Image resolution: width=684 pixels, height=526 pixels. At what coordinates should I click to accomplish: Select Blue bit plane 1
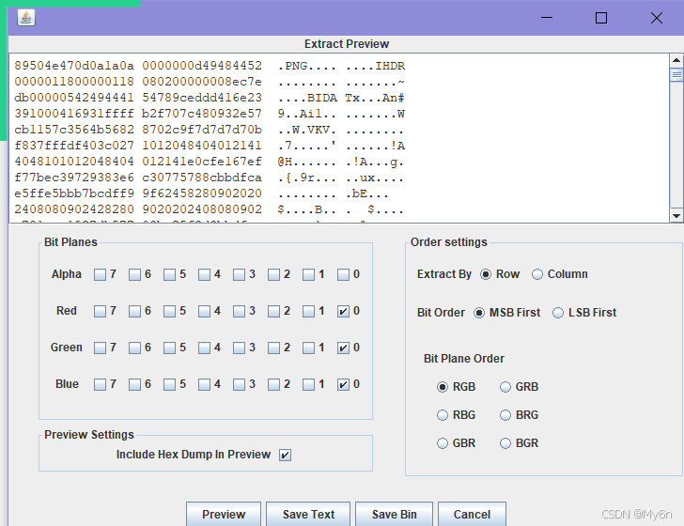pos(308,384)
